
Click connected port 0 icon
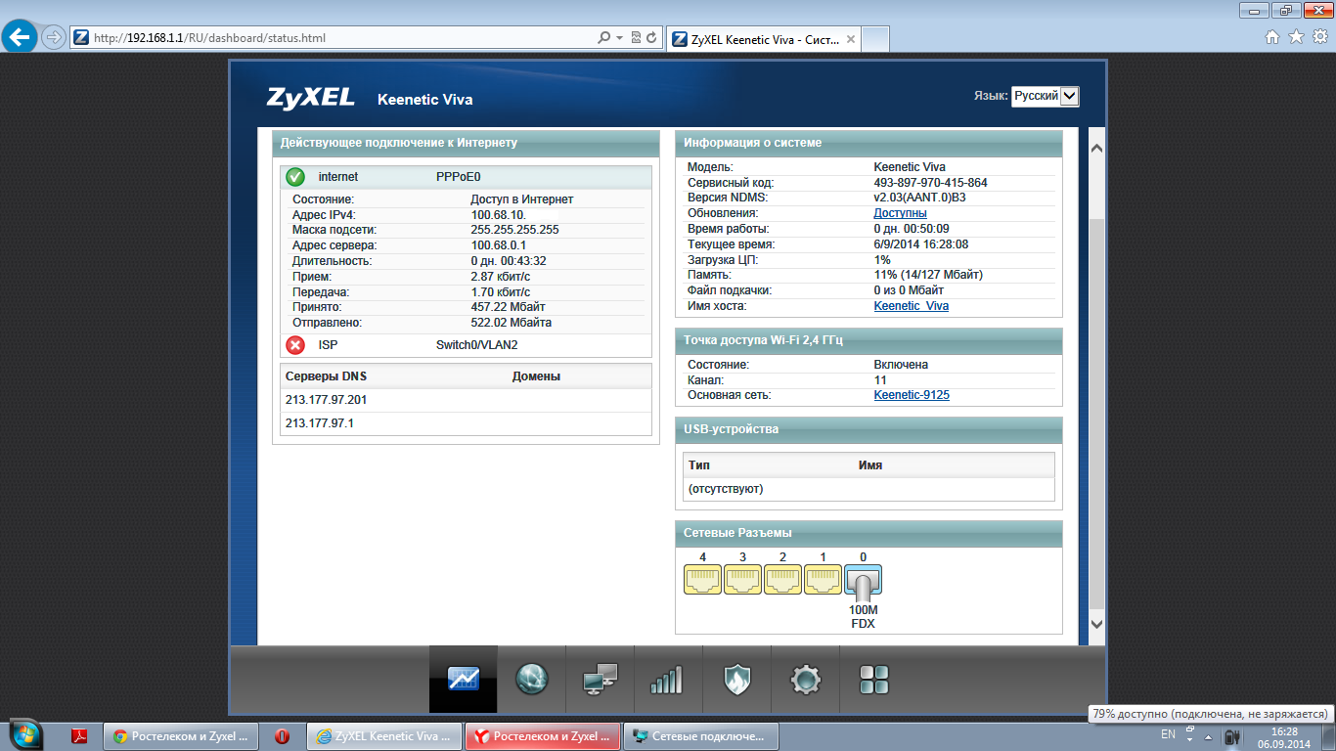pyautogui.click(x=863, y=583)
